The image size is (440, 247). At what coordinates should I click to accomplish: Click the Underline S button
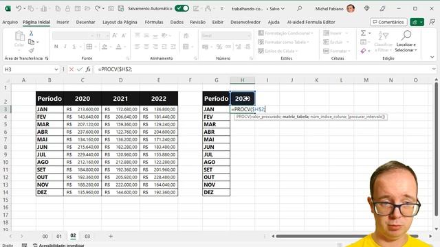point(74,47)
